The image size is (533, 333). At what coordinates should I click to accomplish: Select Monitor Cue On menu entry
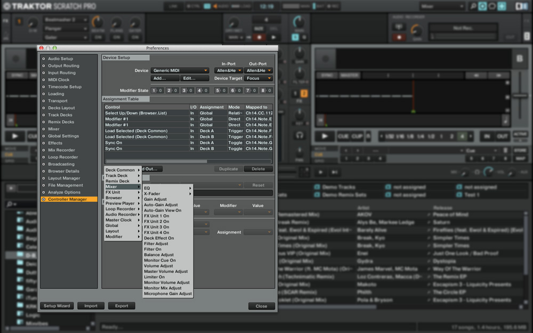(x=160, y=261)
